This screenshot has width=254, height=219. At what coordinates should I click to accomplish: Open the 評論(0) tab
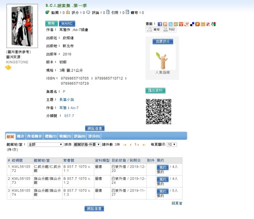point(80,136)
